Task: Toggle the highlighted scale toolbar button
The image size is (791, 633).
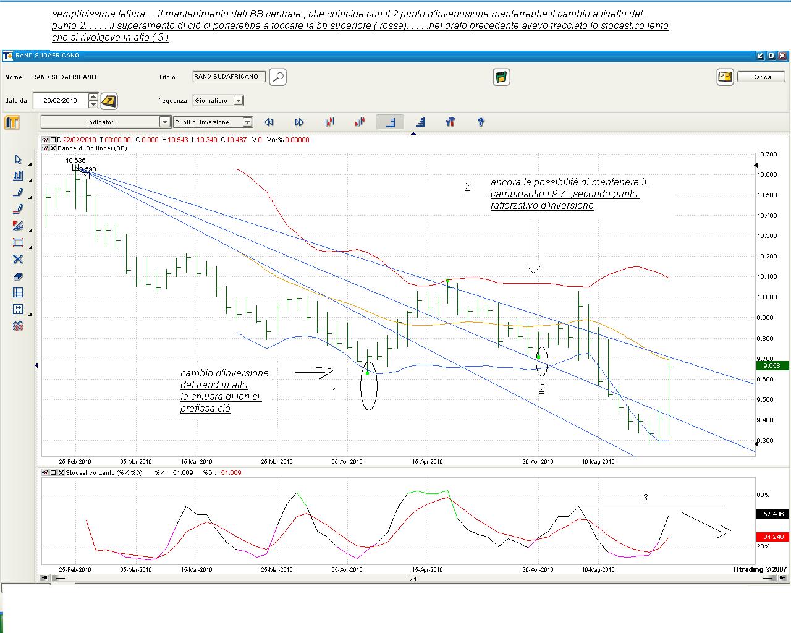Action: pyautogui.click(x=390, y=122)
